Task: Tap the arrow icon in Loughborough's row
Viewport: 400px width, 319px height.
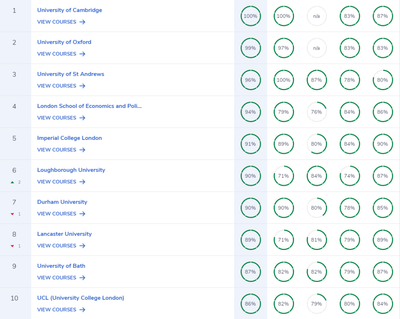Action: [82, 182]
